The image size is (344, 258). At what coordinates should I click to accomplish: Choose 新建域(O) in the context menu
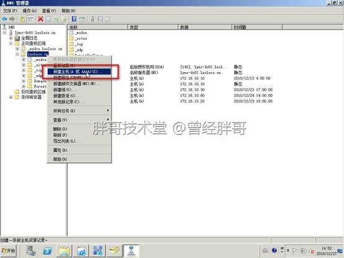79,90
